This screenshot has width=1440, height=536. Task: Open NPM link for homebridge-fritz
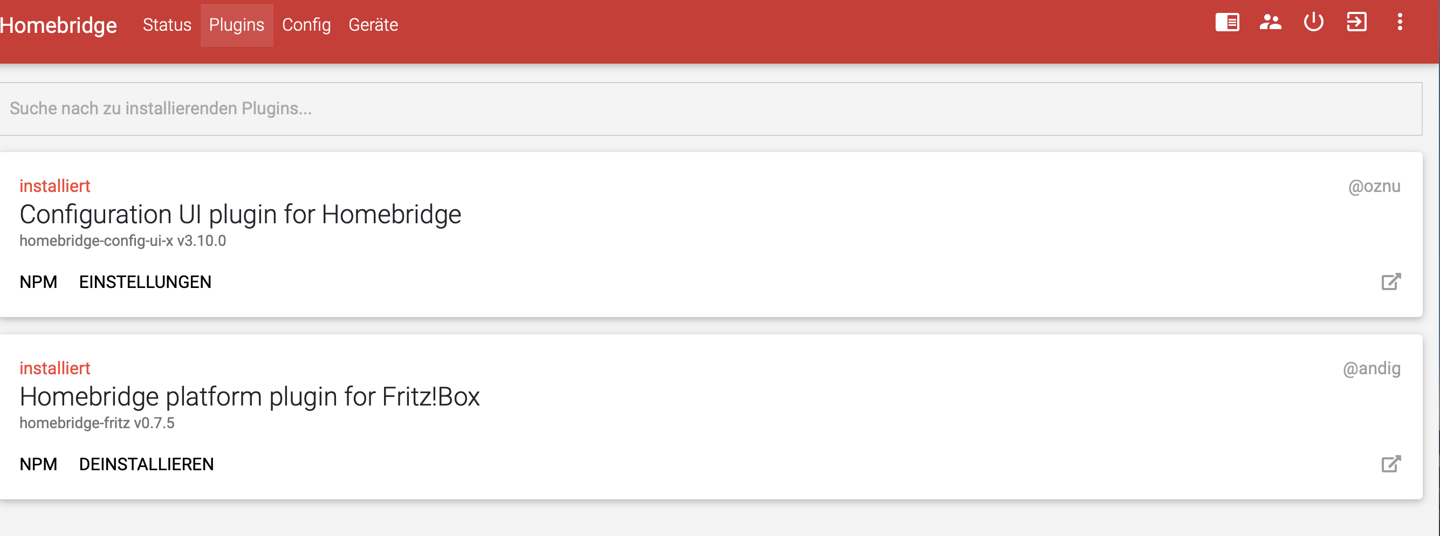(x=38, y=464)
